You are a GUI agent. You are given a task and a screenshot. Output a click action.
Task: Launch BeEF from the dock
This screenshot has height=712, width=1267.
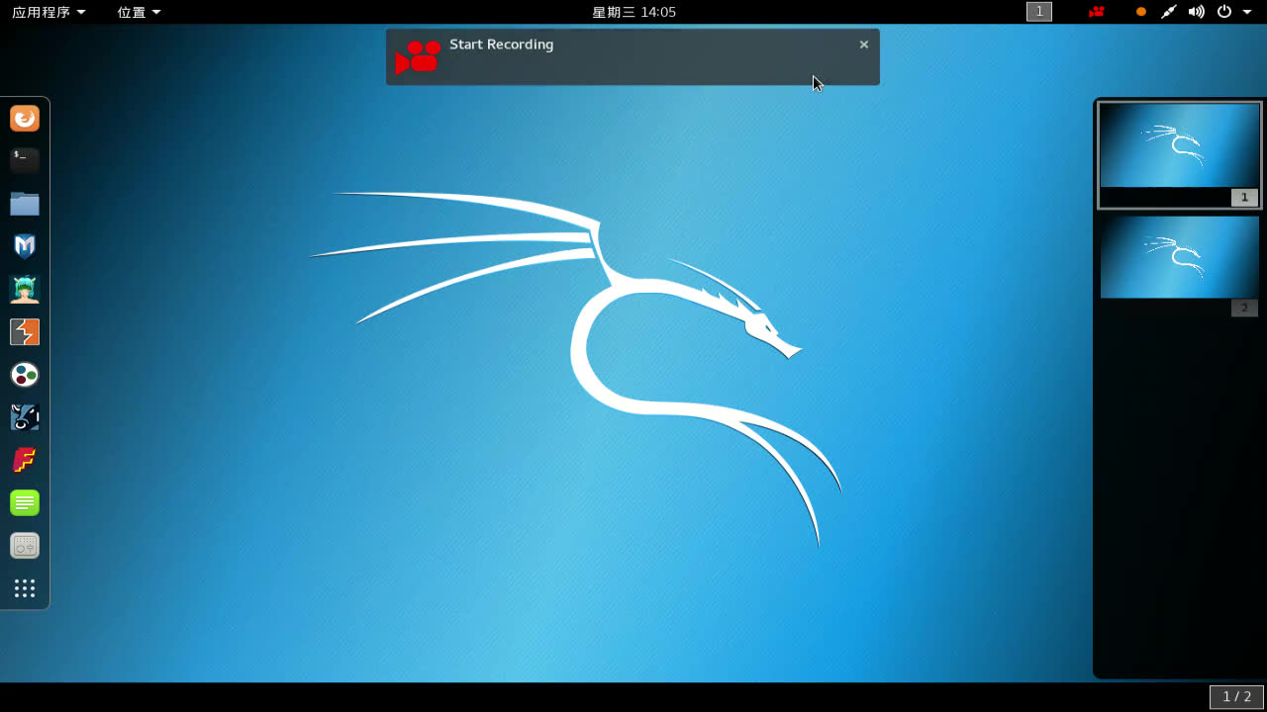coord(25,417)
